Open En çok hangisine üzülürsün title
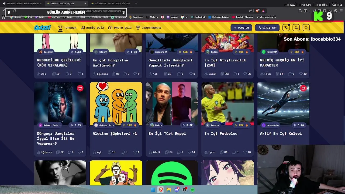The image size is (345, 194). click(110, 63)
